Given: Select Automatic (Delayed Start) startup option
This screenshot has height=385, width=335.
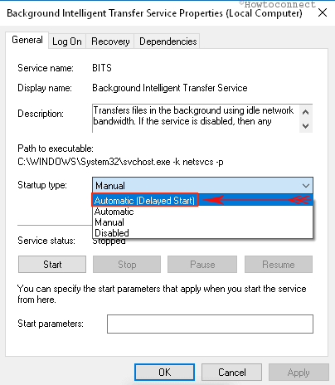Looking at the screenshot, I should click(x=202, y=200).
